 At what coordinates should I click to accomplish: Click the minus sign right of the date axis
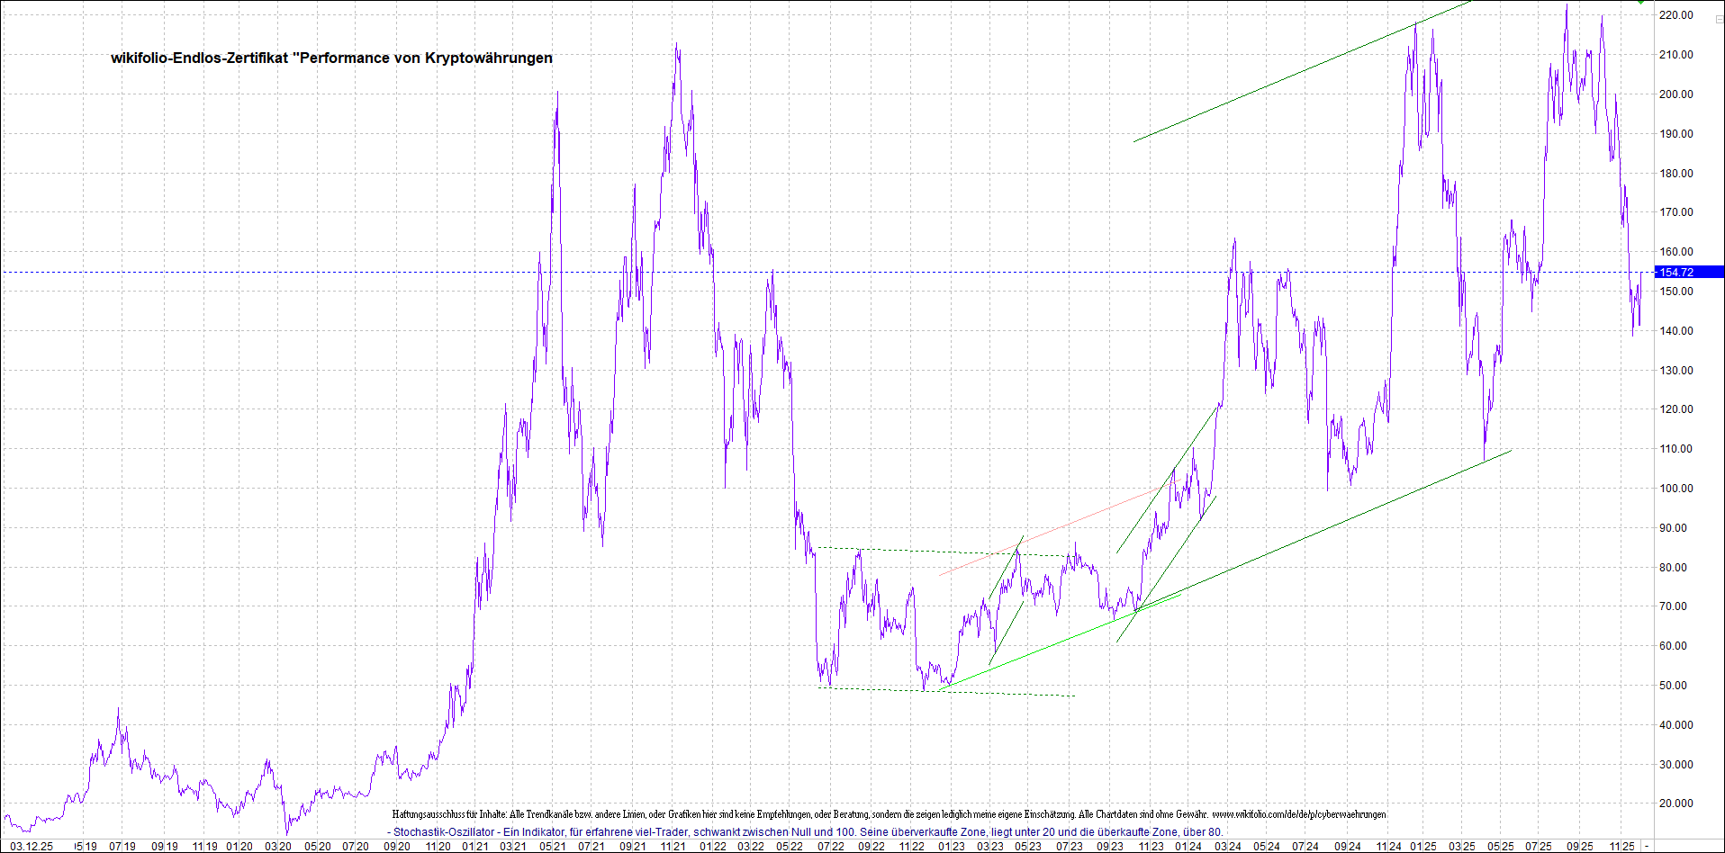[x=1647, y=846]
